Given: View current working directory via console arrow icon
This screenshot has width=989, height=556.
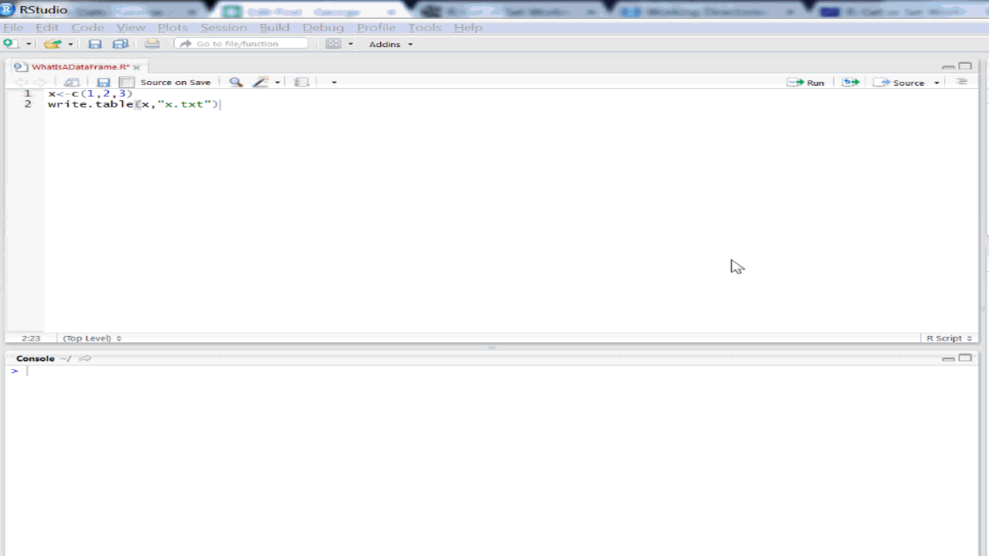Looking at the screenshot, I should [x=85, y=358].
